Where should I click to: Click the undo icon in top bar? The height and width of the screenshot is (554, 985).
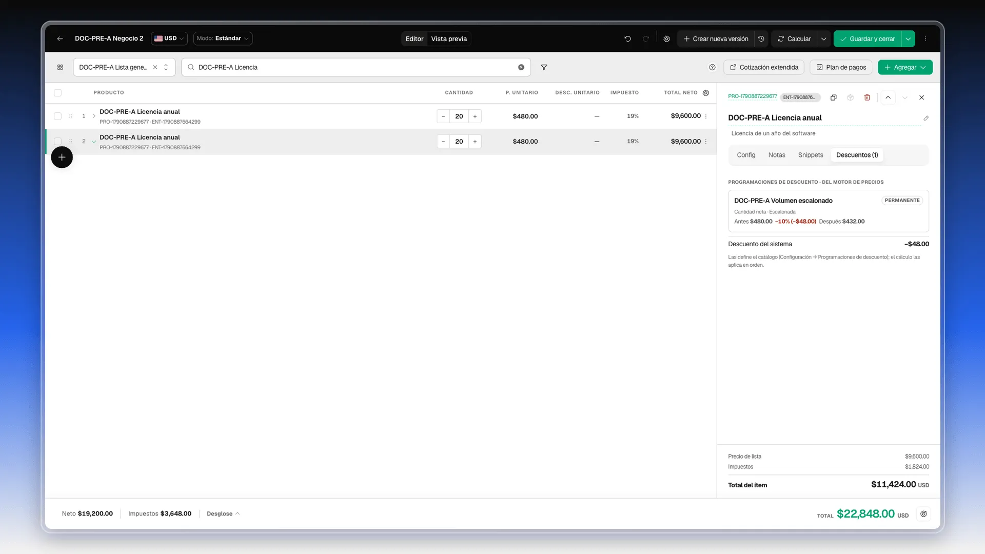click(x=627, y=38)
